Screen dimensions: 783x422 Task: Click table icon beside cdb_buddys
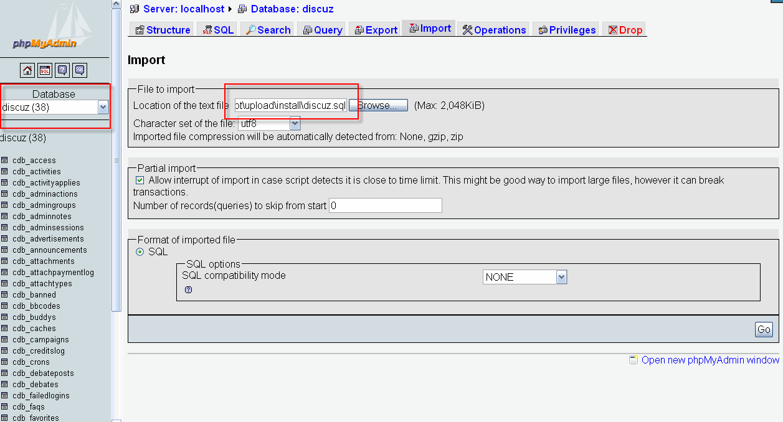(x=4, y=317)
